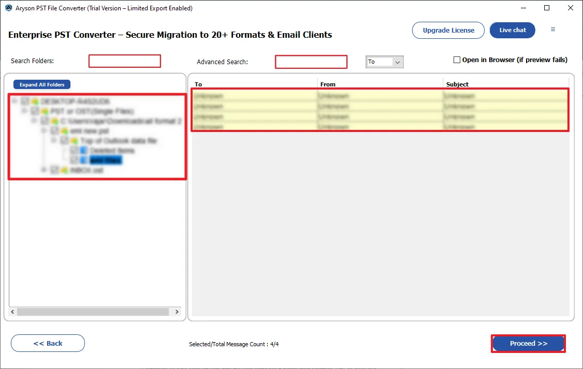Image resolution: width=583 pixels, height=369 pixels.
Task: Toggle the Deleted Items checkbox
Action: (74, 150)
